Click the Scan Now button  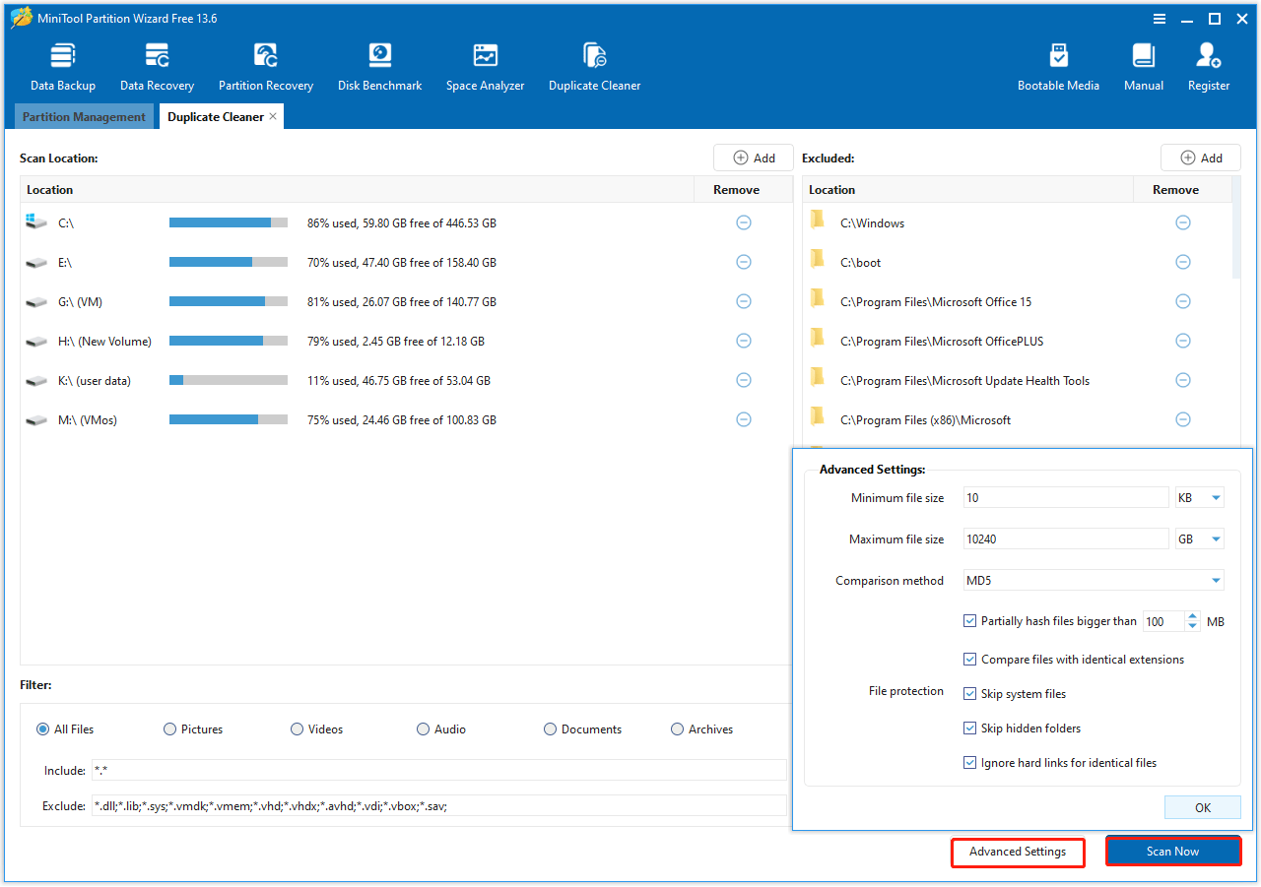pyautogui.click(x=1172, y=851)
